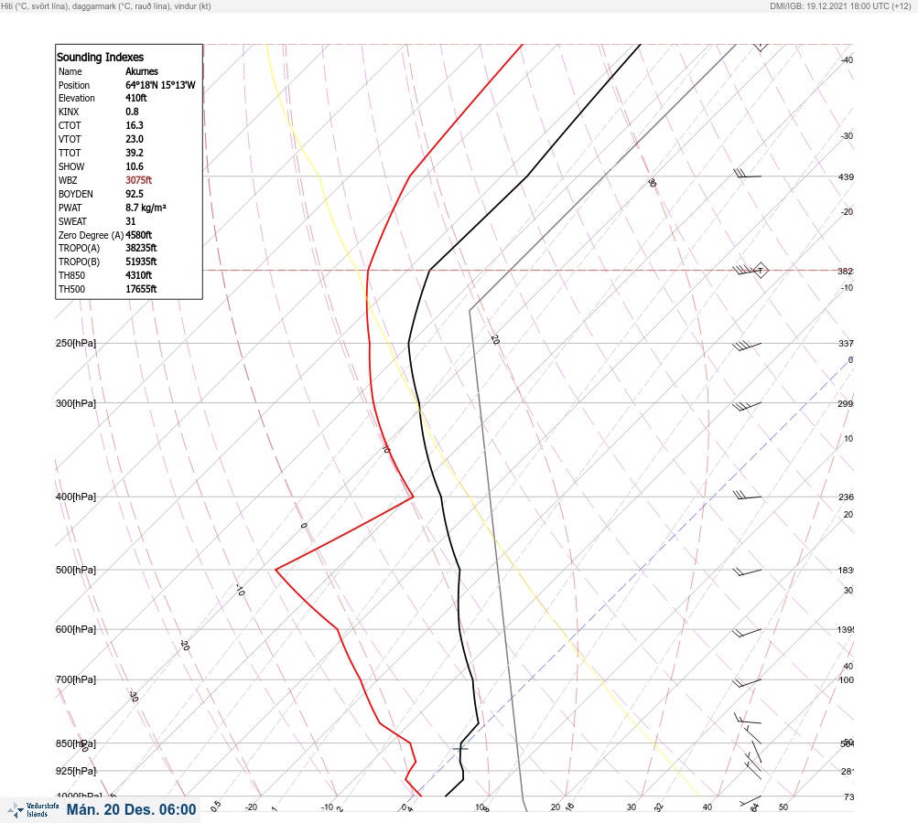Click the KINX value 0.8
This screenshot has height=823, width=918.
[x=133, y=112]
